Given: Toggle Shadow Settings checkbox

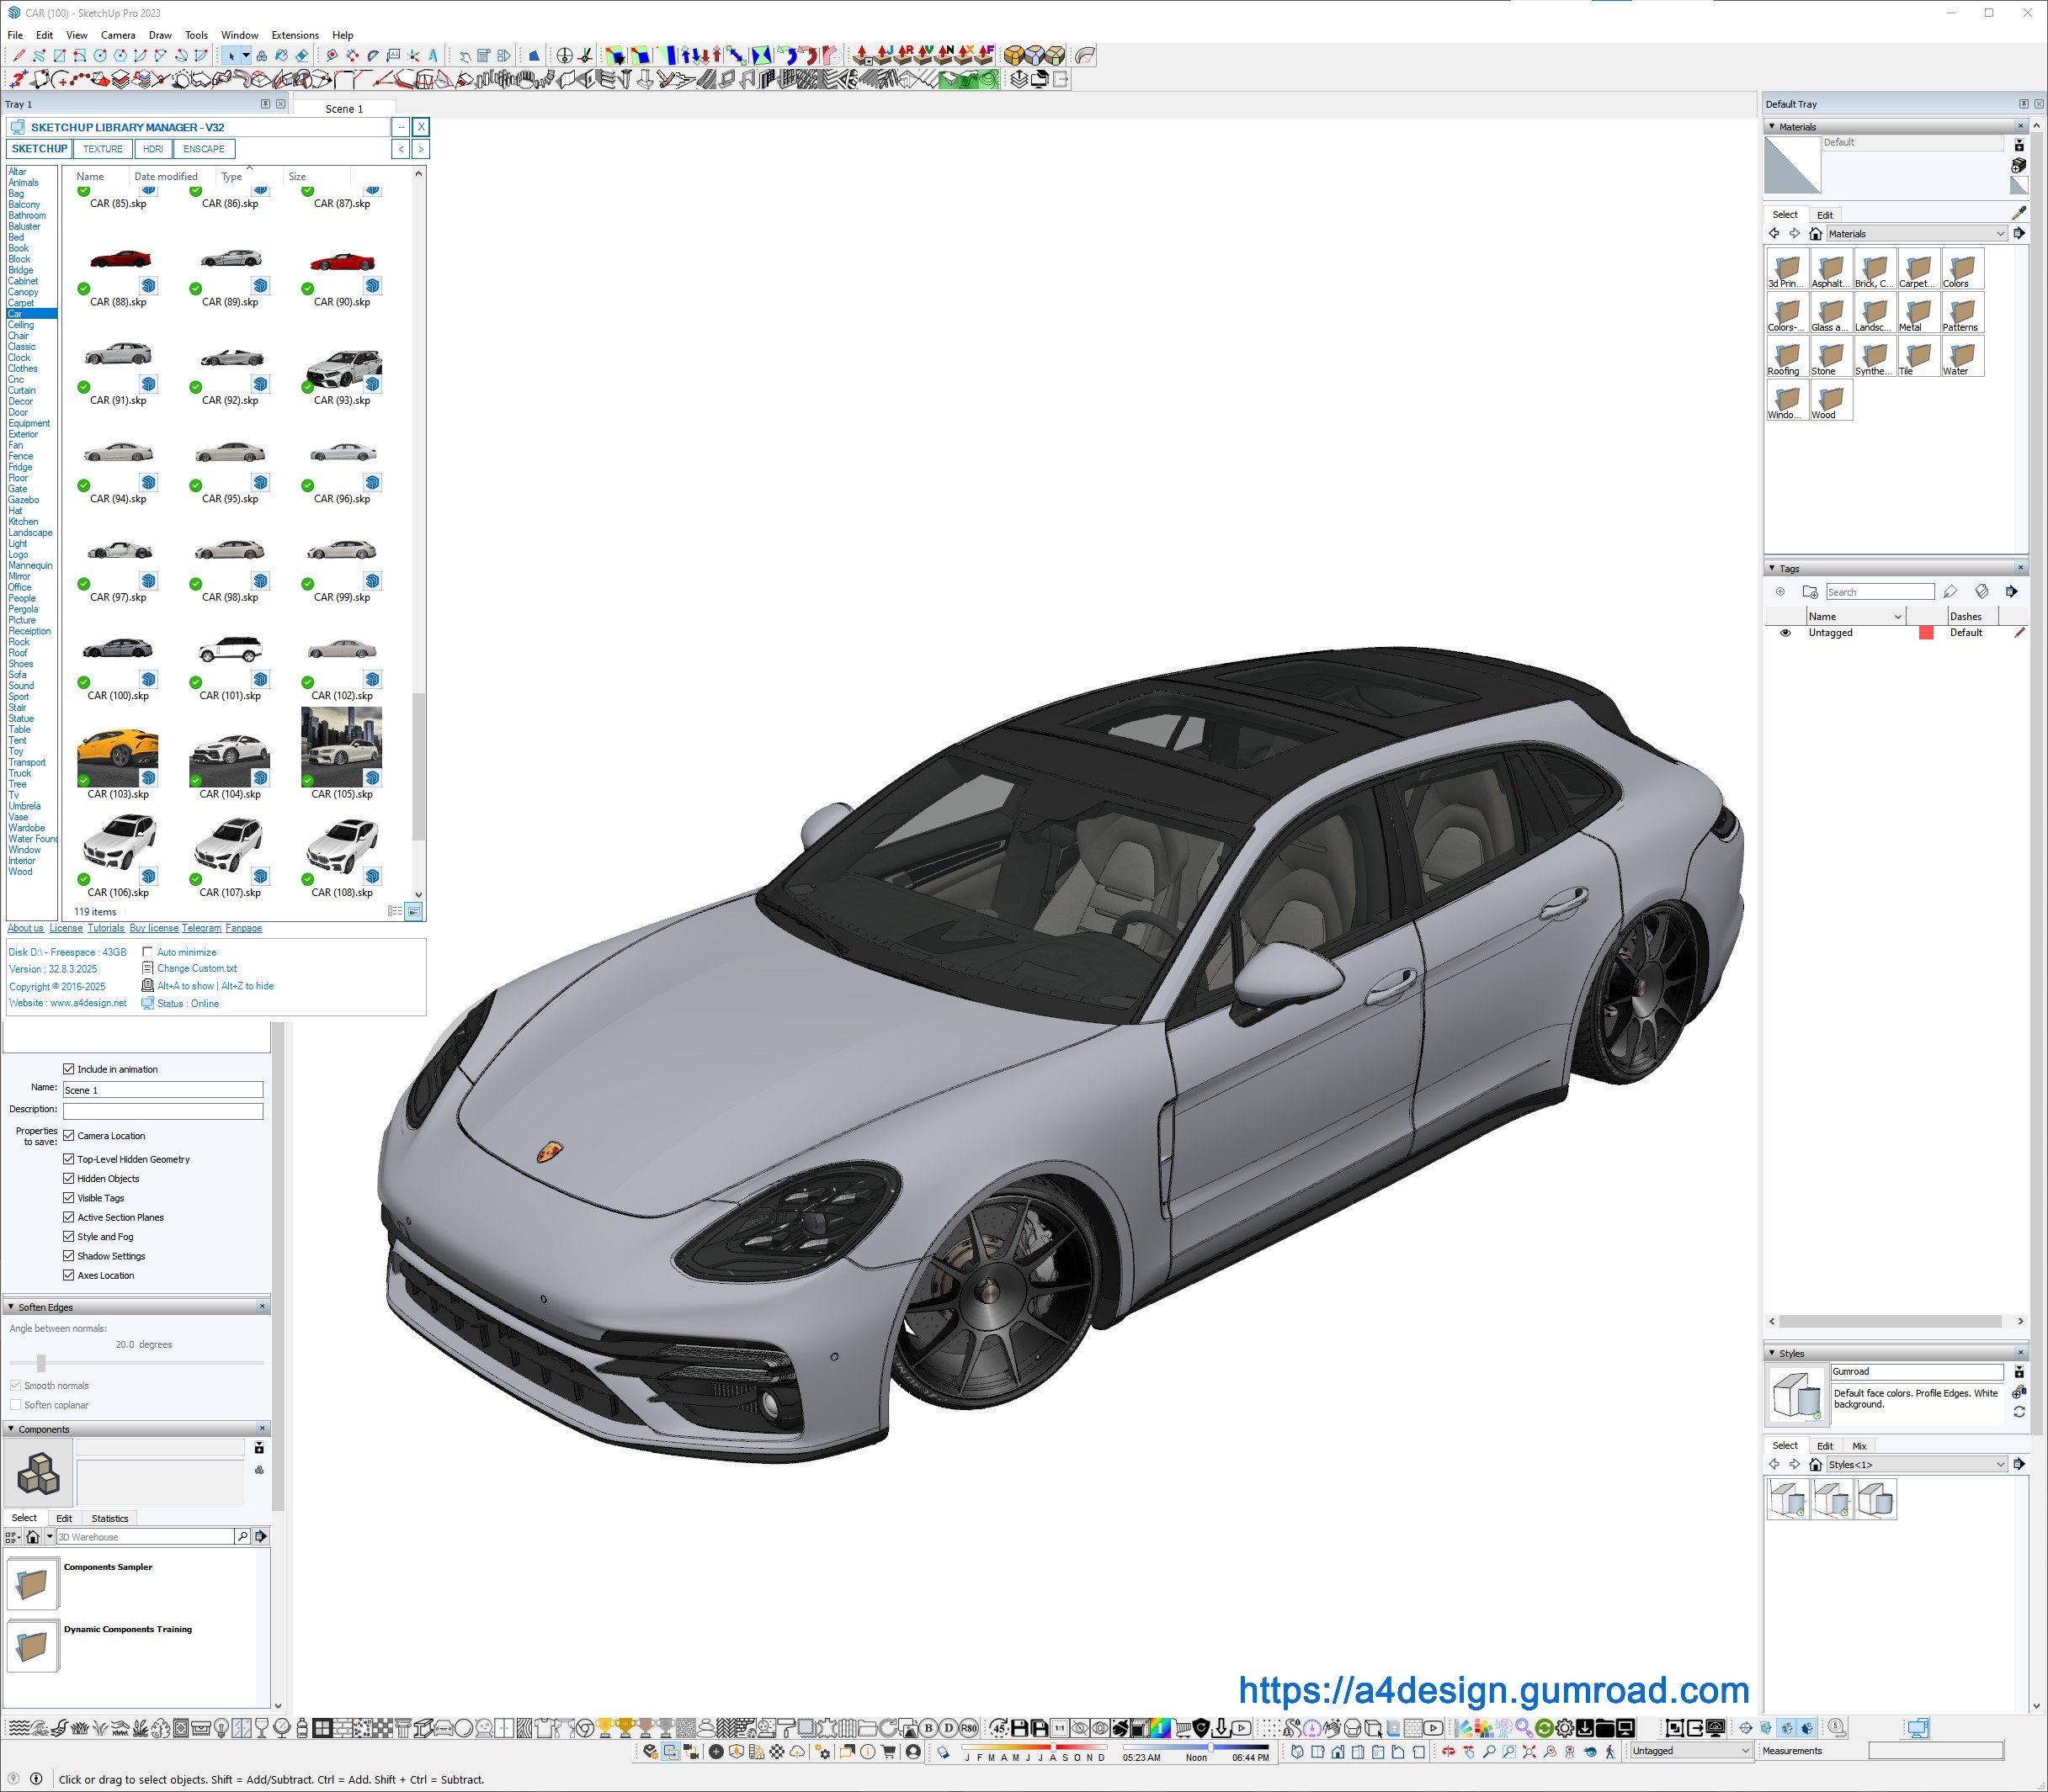Looking at the screenshot, I should [69, 1255].
